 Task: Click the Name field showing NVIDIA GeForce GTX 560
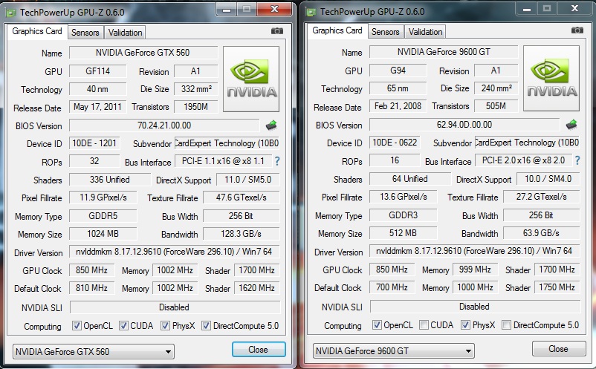click(x=143, y=53)
